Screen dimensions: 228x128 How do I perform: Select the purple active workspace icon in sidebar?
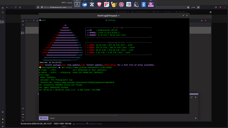3,22
